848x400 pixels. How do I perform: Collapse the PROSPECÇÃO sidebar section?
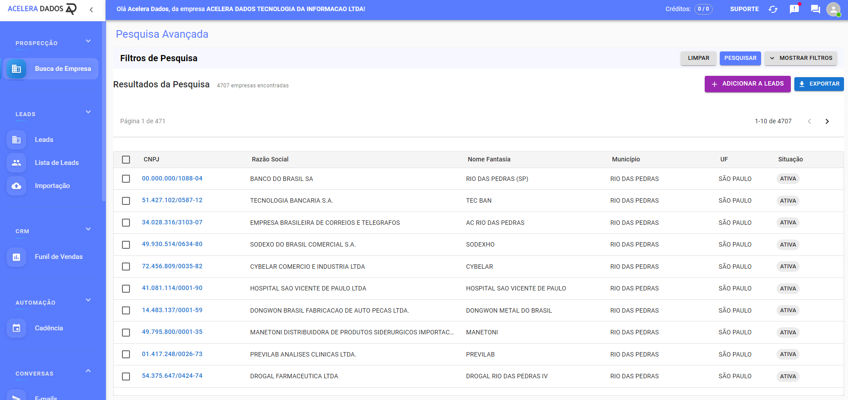point(88,41)
